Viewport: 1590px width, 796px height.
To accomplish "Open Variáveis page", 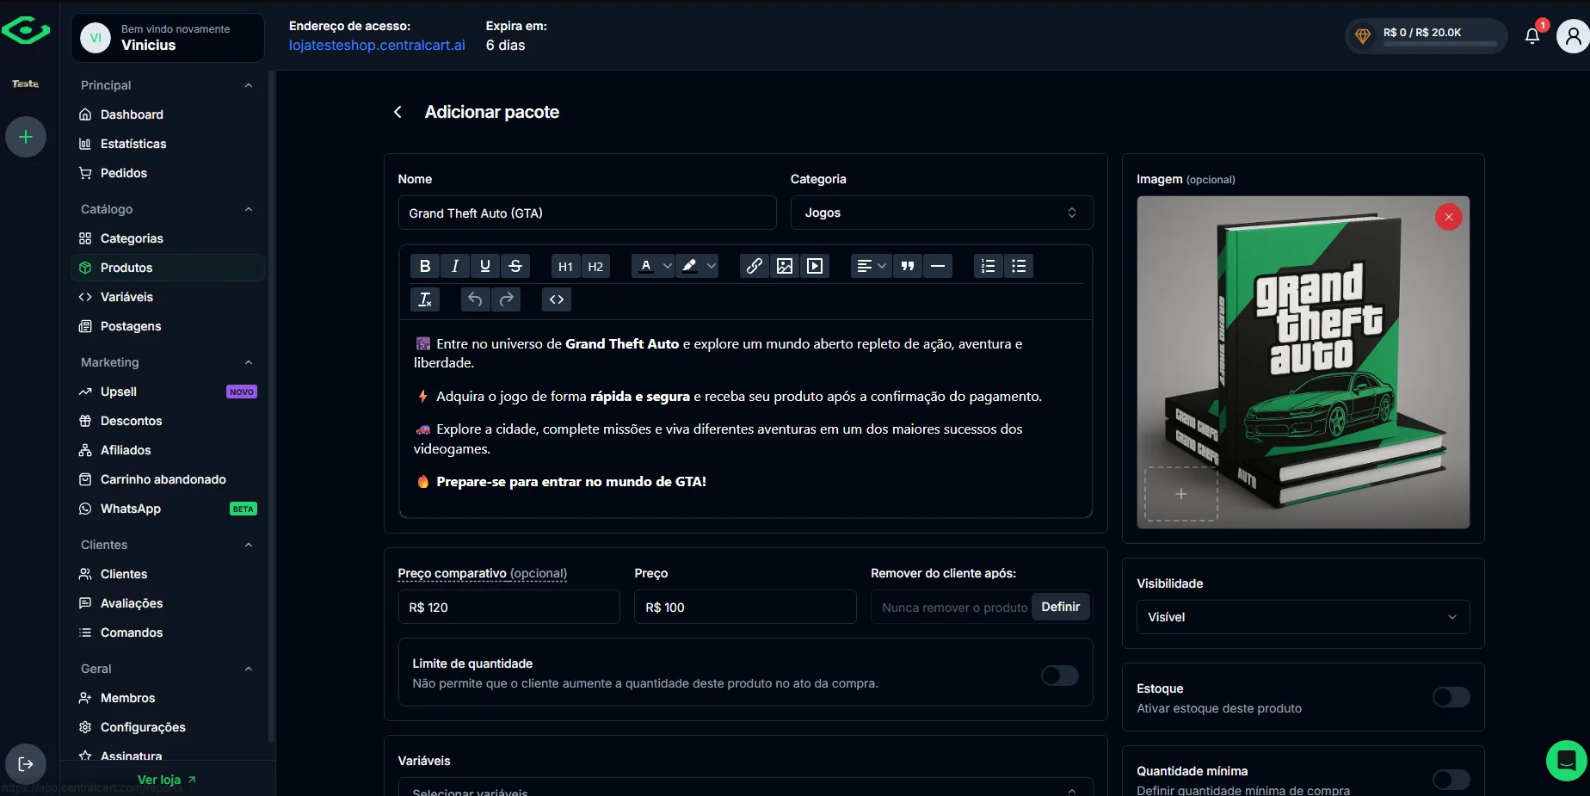I will 167,297.
